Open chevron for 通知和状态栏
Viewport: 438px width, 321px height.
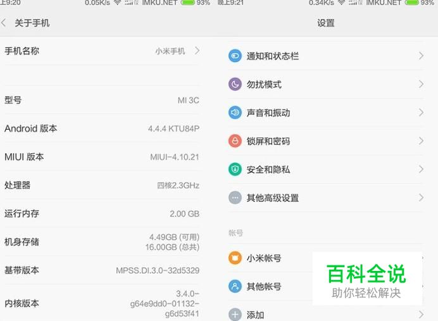(422, 56)
